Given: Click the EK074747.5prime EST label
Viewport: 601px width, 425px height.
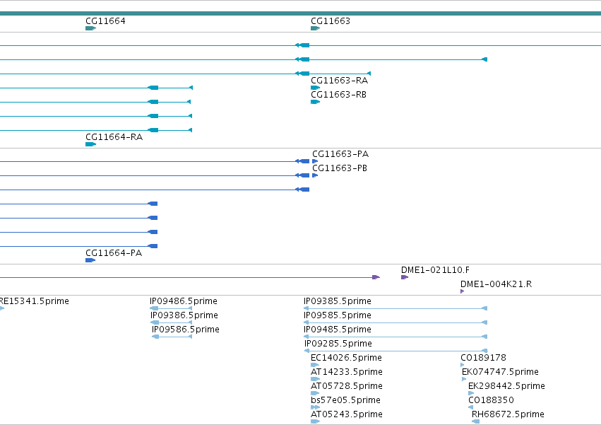Looking at the screenshot, I should point(500,372).
